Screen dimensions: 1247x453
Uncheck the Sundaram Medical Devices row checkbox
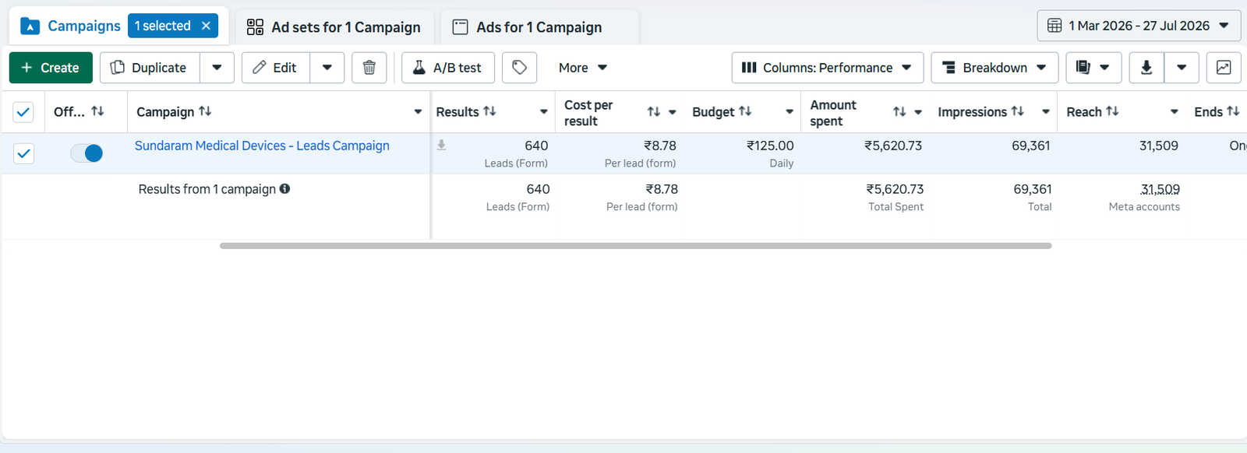[x=23, y=153]
